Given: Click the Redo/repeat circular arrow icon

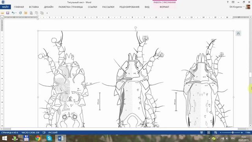Looking at the screenshot, I should (20, 13).
